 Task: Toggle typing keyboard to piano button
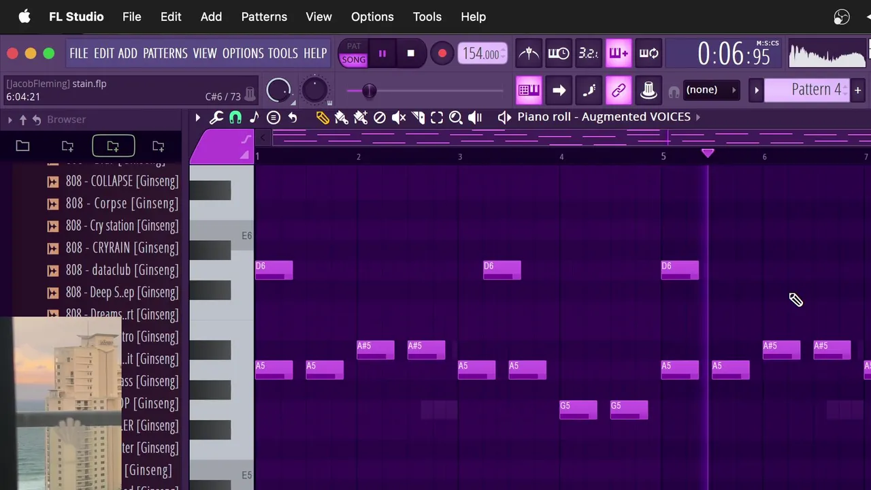[x=529, y=90]
